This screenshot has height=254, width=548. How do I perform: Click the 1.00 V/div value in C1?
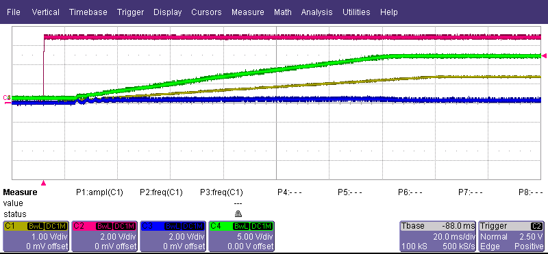tap(49, 236)
